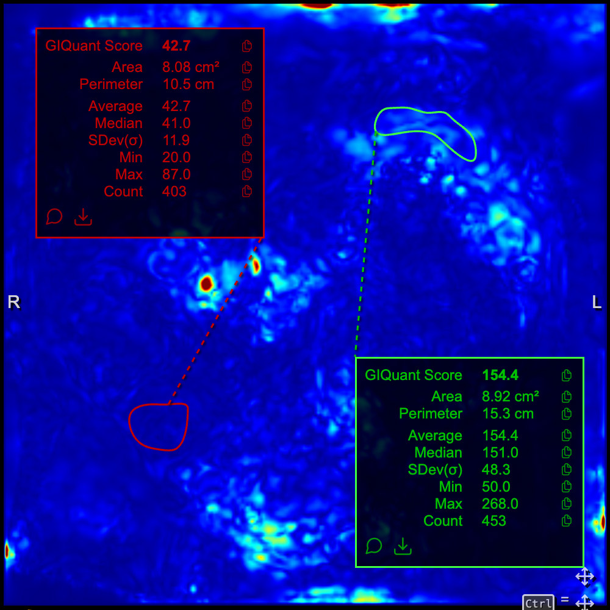
Task: Click the red GIQuant Score label
Action: pyautogui.click(x=94, y=46)
